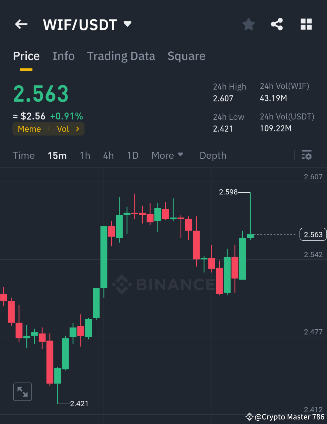View the Info section
This screenshot has width=327, height=424.
[x=64, y=56]
